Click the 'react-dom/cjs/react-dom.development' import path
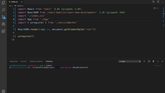The height and width of the screenshot is (93, 165). pos(72,12)
